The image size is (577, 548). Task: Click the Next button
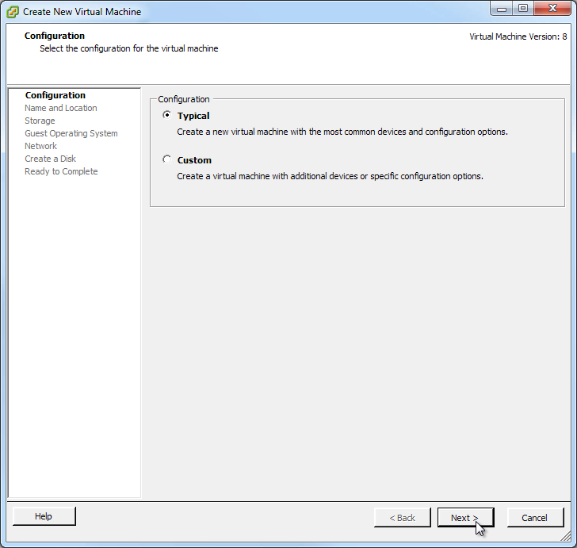point(465,517)
